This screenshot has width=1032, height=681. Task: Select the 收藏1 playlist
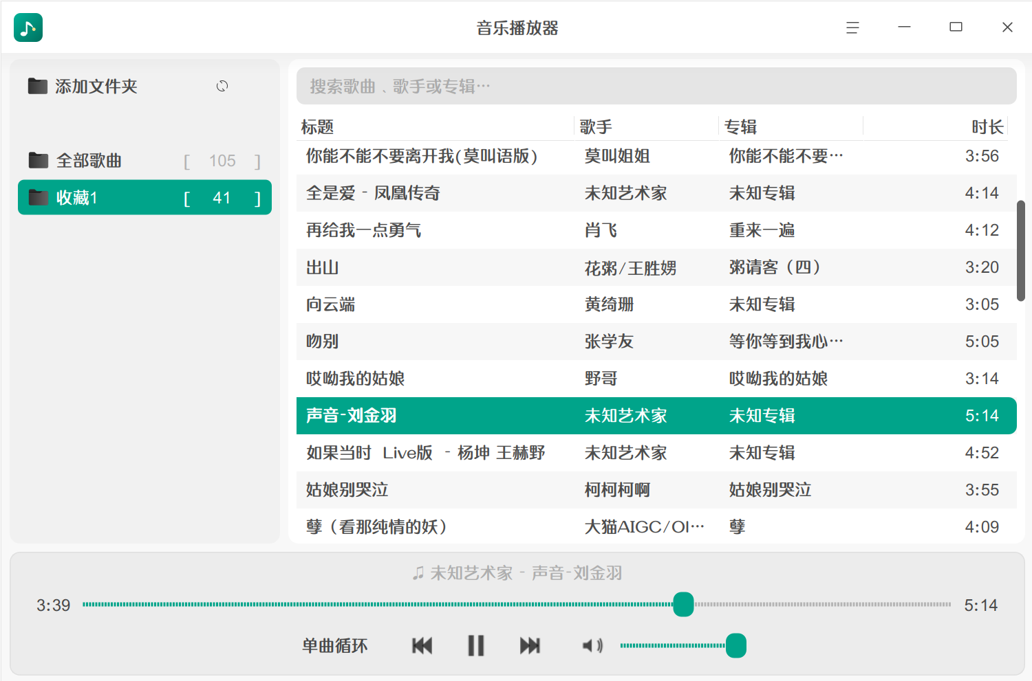coord(144,197)
